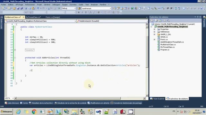Screen dimensions: 206x115
Task: Expand the Références node
Action: pyautogui.click(x=154, y=32)
